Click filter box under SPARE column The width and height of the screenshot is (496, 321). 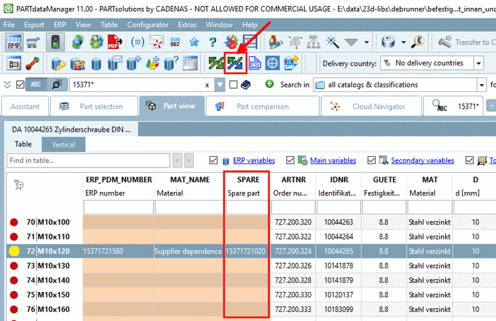coord(247,207)
